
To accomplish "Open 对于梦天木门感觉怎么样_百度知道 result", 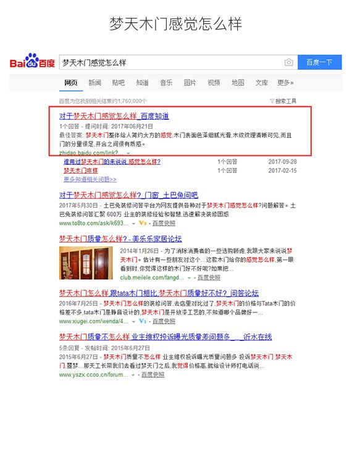I will tap(114, 116).
